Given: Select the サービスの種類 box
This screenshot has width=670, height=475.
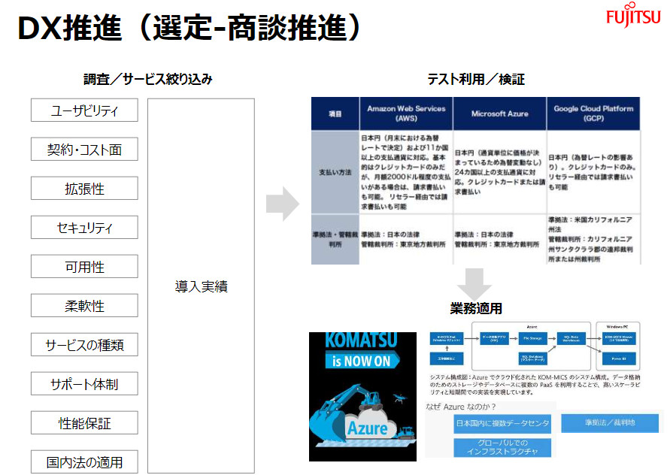Looking at the screenshot, I should coord(85,345).
